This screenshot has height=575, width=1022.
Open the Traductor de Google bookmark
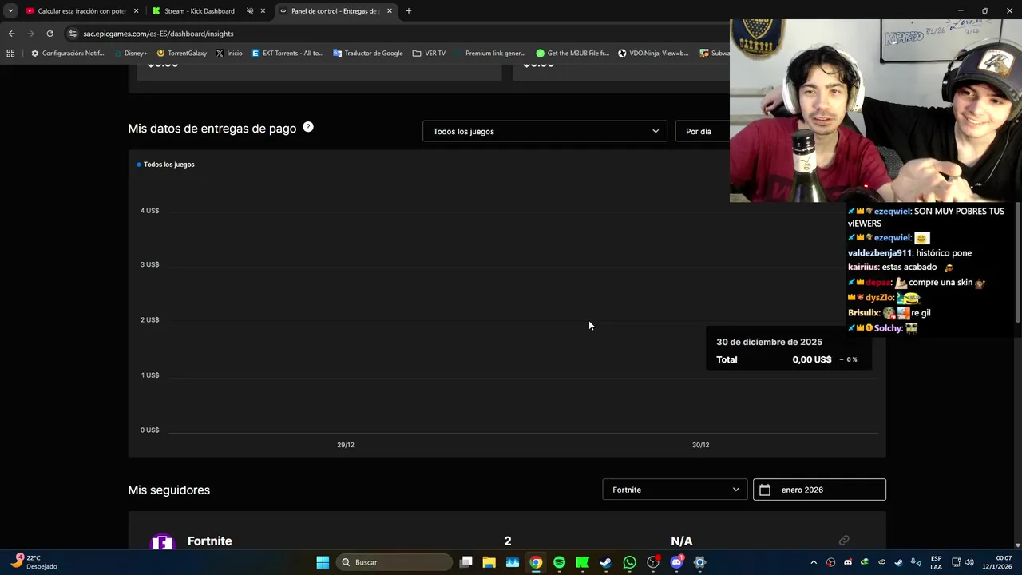coord(368,54)
